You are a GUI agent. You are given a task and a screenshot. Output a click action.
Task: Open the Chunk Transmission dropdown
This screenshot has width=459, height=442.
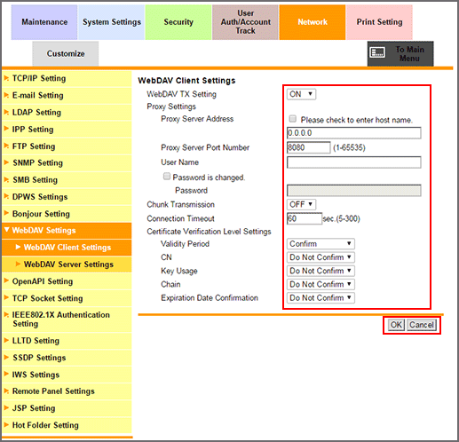click(301, 204)
